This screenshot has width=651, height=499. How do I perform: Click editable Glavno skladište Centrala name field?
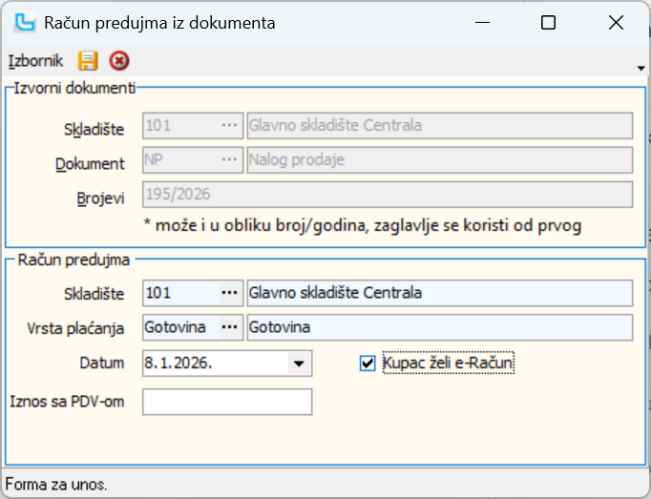click(x=440, y=293)
